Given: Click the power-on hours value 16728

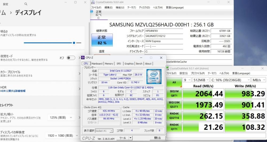Looking at the screenshot, I should coord(221,51).
